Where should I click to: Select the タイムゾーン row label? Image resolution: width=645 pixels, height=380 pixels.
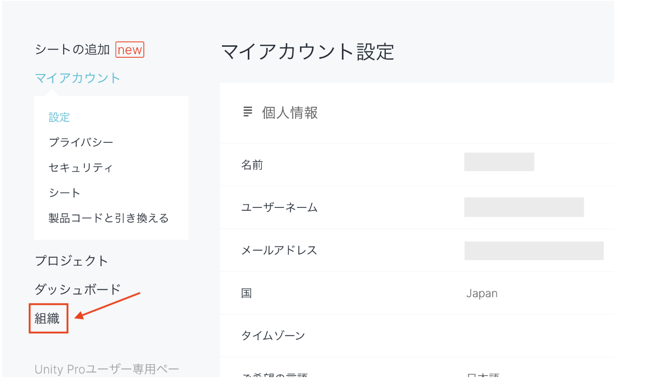273,336
